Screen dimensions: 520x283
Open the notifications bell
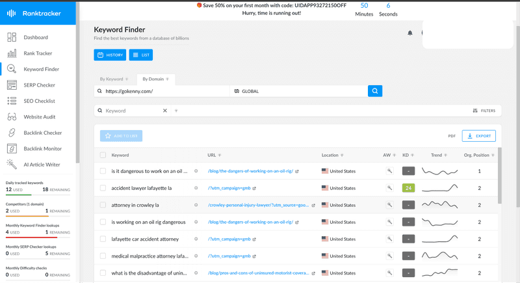pos(410,33)
